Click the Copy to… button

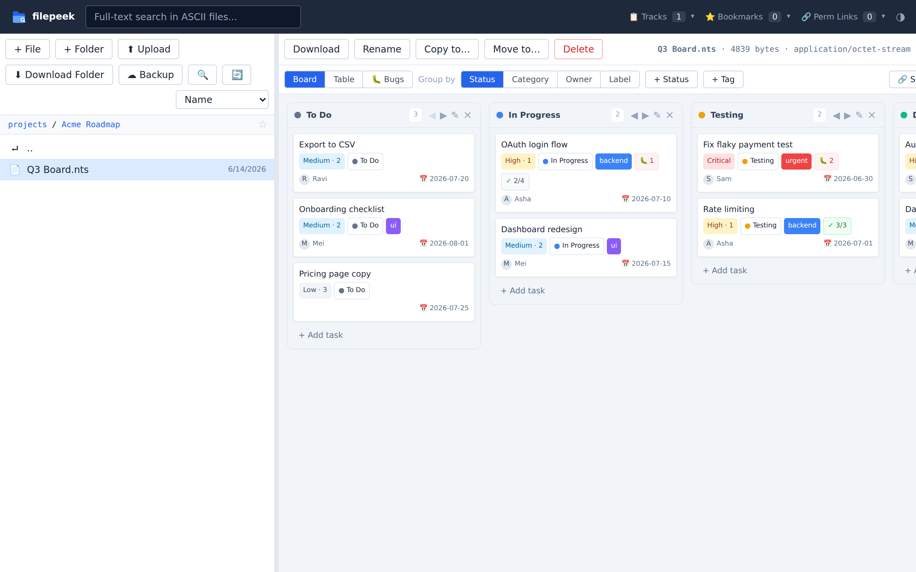tap(447, 49)
